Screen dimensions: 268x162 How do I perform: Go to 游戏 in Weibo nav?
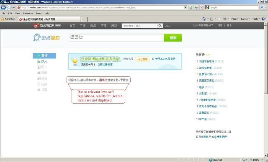click(x=114, y=26)
